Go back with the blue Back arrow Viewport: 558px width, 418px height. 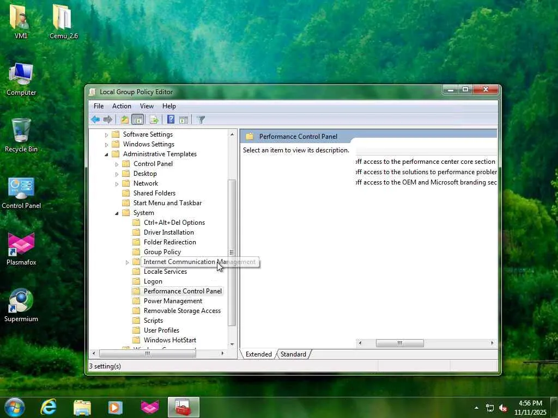pyautogui.click(x=95, y=119)
